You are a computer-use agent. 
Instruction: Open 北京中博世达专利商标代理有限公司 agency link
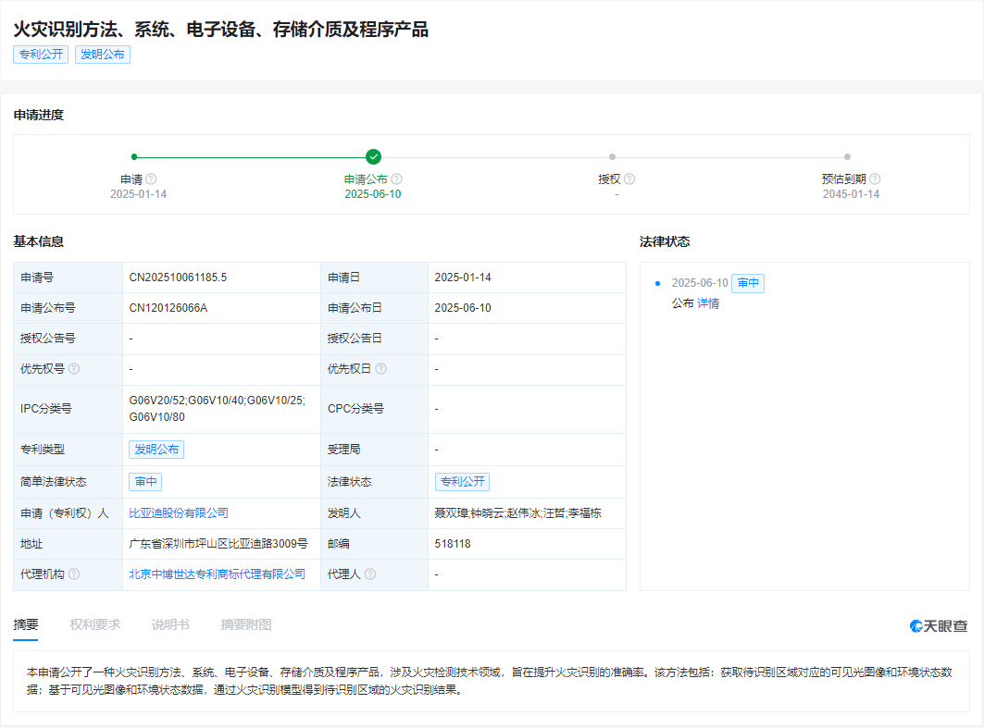pyautogui.click(x=218, y=574)
